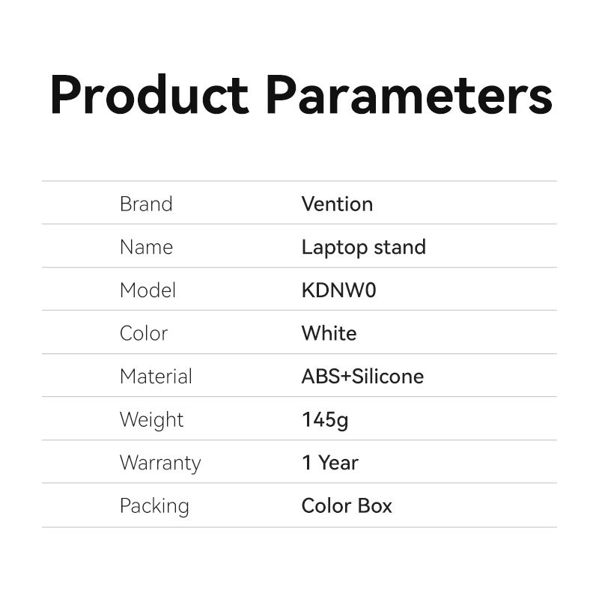Click the "145g" weight value
Viewport: 599px width, 599px height.
tap(325, 420)
